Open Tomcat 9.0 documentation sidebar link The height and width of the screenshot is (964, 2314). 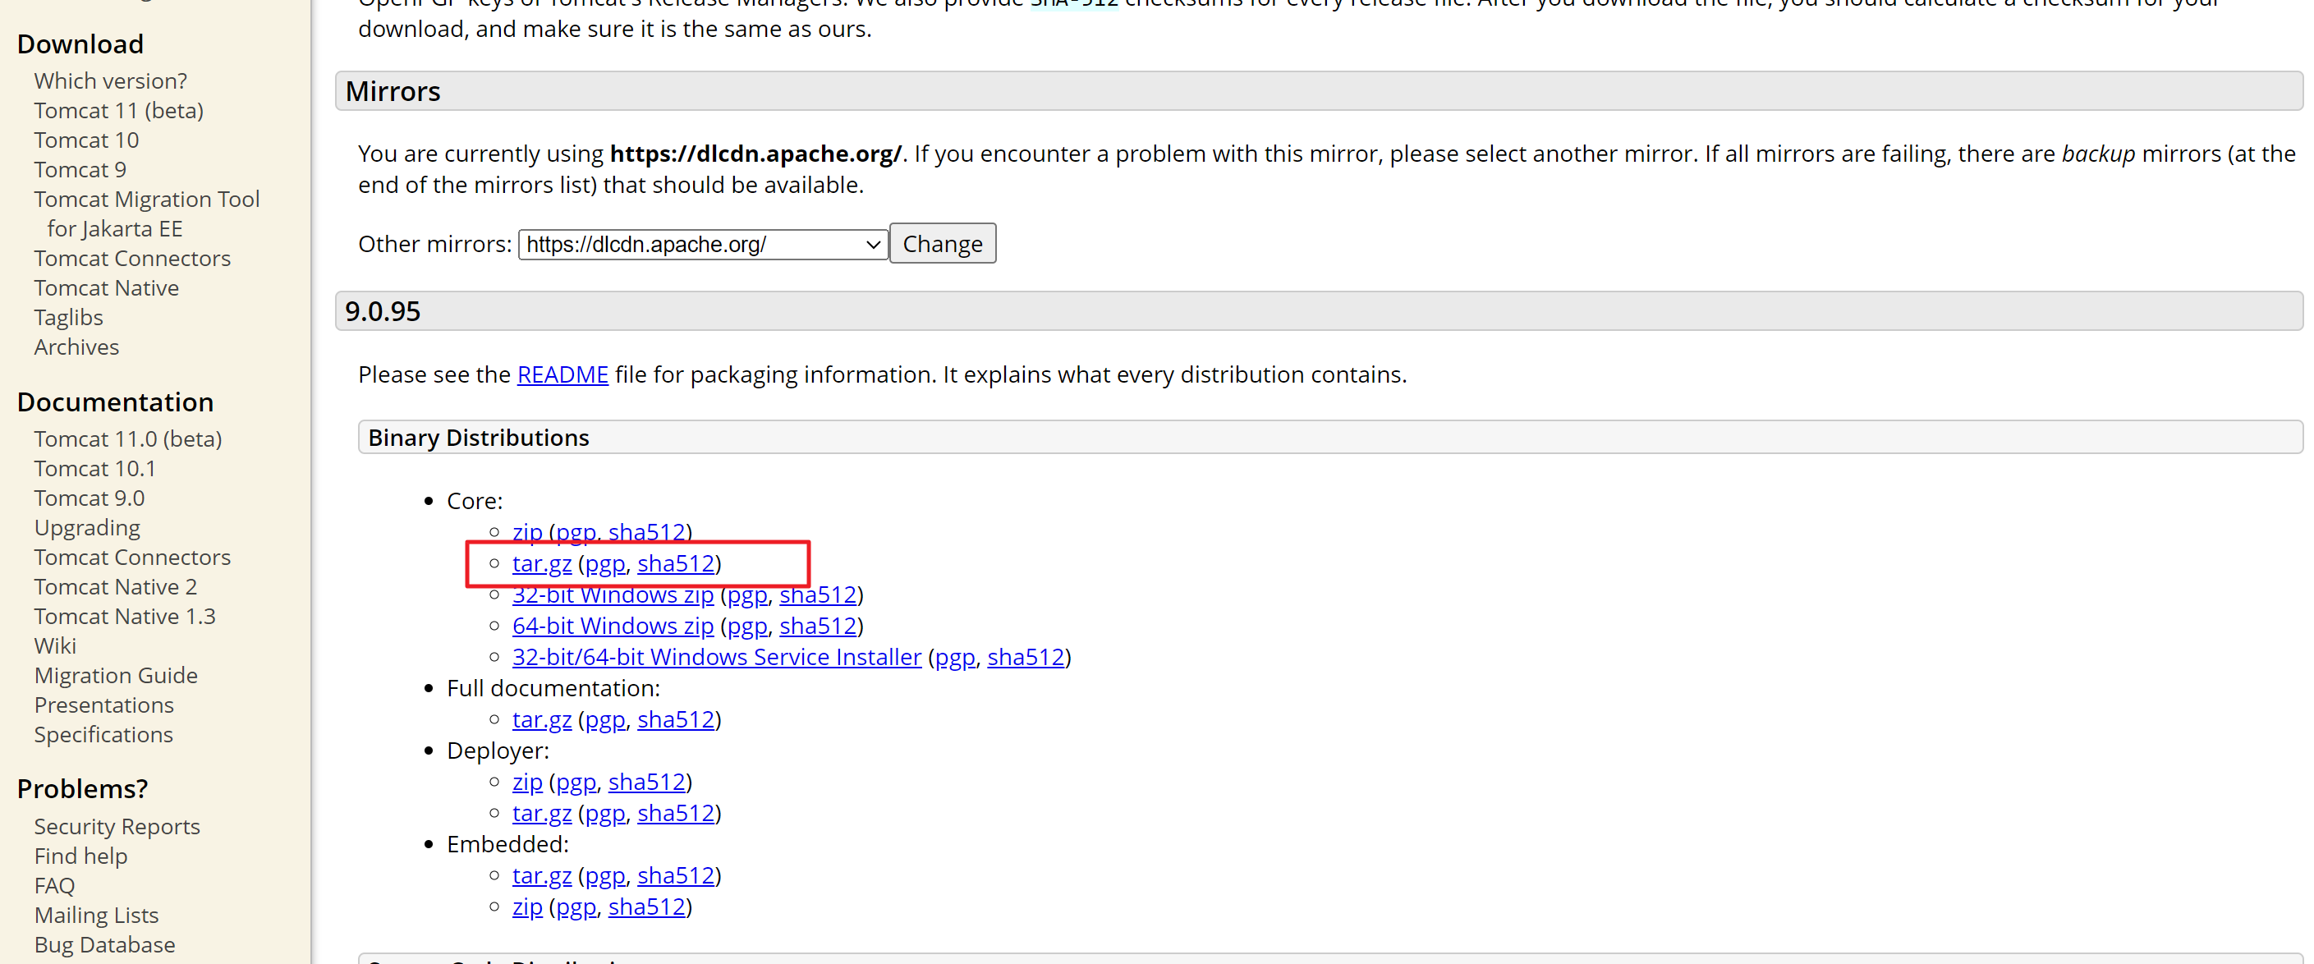[x=89, y=498]
